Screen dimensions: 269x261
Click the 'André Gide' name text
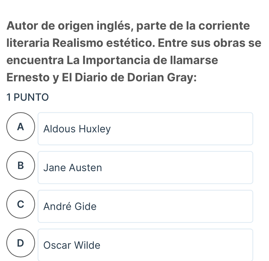(x=70, y=206)
